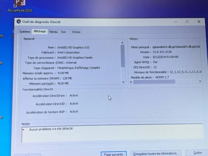Click the Périphérique d'affichage Complet value
The height and width of the screenshot is (156, 208).
[79, 68]
